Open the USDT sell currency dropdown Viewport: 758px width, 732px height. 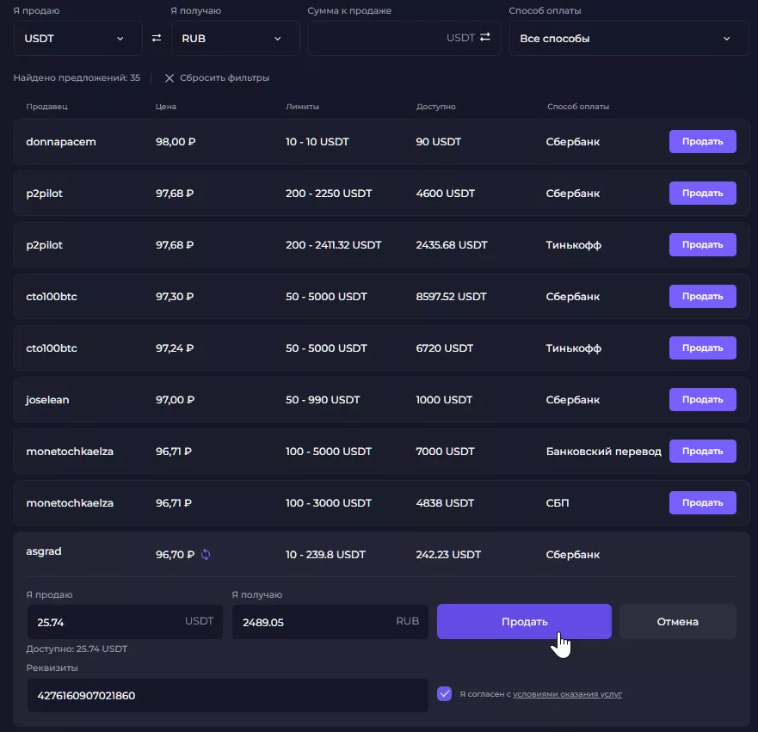[x=77, y=39]
